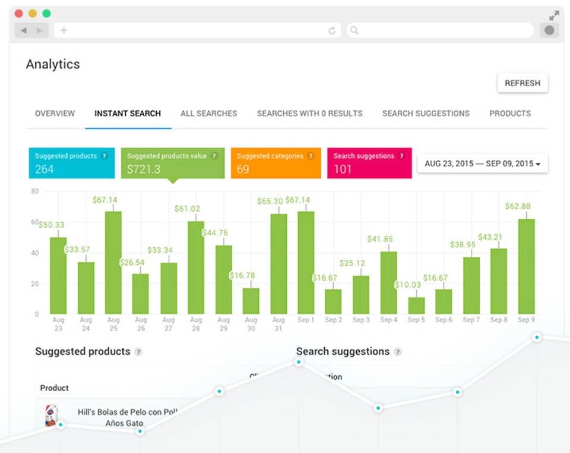Image resolution: width=570 pixels, height=453 pixels.
Task: Click the browser back arrow icon
Action: [x=24, y=30]
